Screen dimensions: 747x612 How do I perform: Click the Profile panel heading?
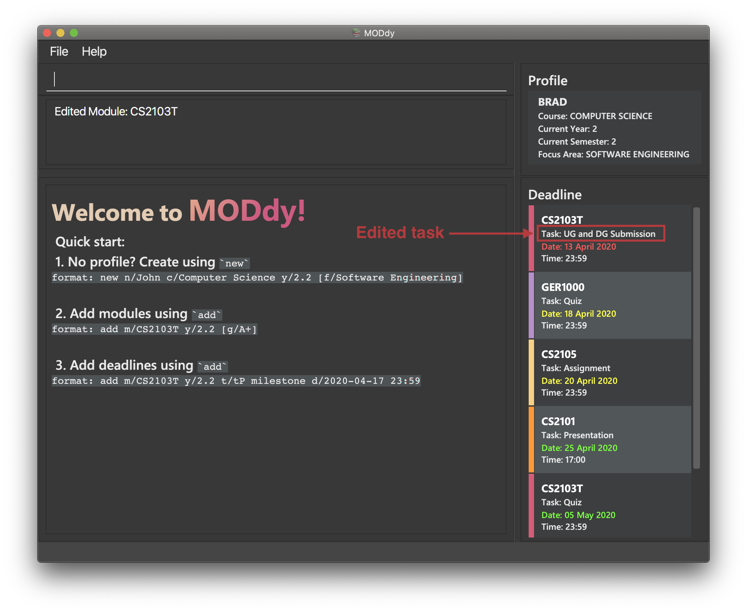point(547,81)
